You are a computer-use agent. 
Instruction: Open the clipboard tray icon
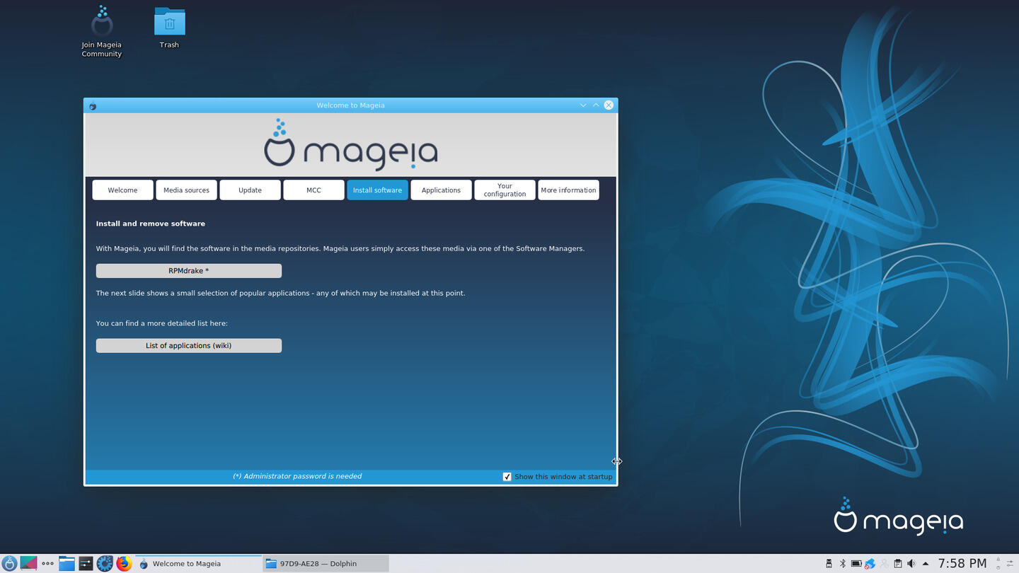(x=897, y=564)
